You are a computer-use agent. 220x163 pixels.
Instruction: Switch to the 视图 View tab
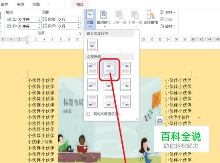coord(36,4)
